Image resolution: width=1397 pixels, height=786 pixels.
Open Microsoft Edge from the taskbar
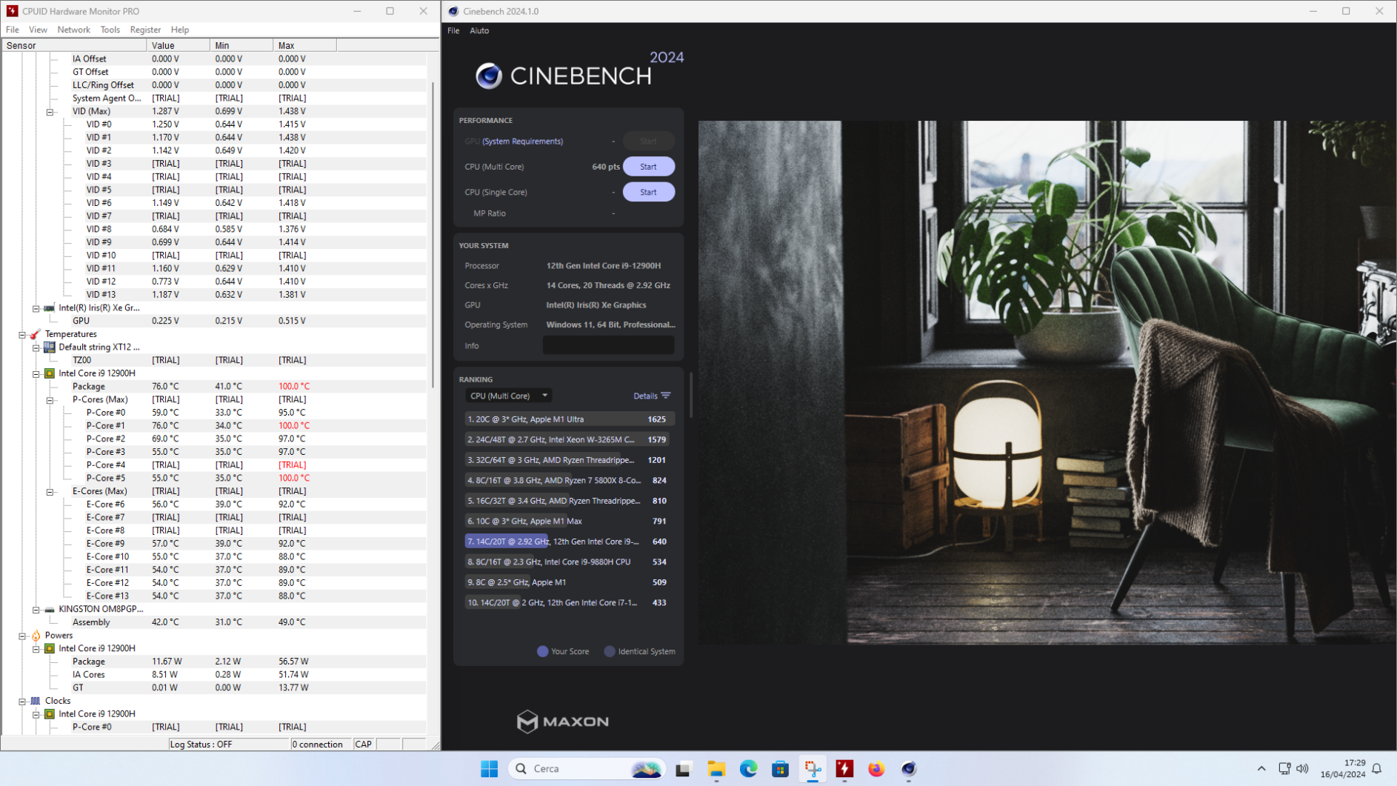pyautogui.click(x=748, y=769)
